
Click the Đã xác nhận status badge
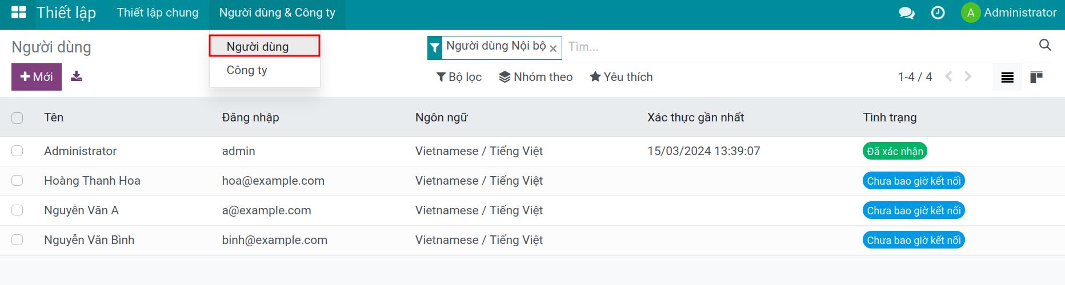[895, 151]
